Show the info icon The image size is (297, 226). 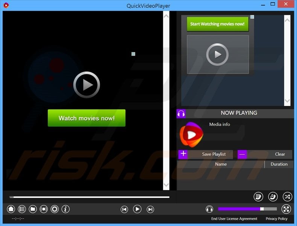click(66, 209)
